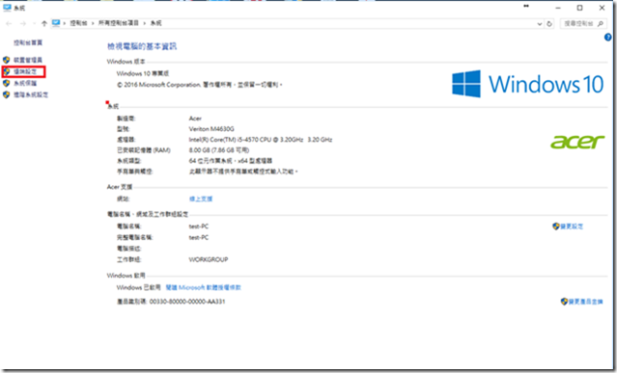Select the manufacturer value Acer

point(195,119)
